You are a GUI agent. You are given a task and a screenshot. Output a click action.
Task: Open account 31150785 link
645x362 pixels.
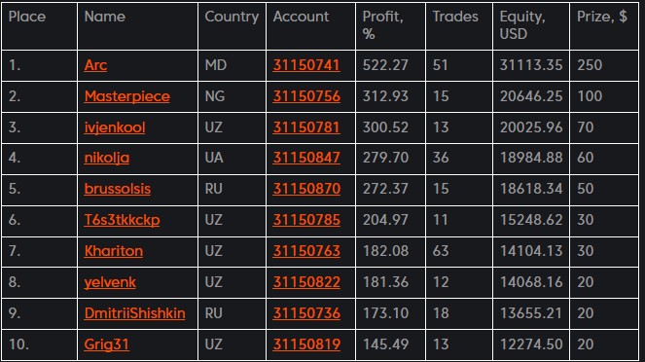(x=306, y=220)
